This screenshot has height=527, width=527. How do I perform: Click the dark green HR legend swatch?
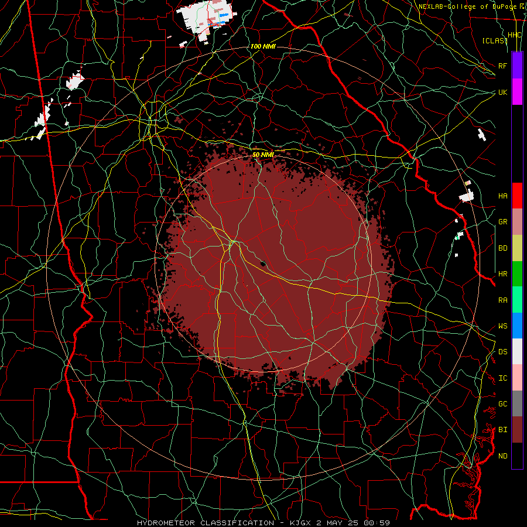(x=517, y=274)
